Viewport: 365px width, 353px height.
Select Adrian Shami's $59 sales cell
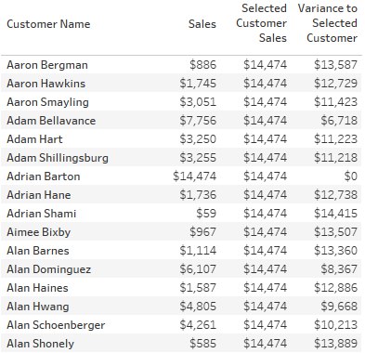coord(206,214)
